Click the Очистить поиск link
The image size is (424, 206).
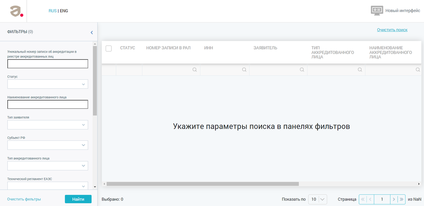[392, 30]
